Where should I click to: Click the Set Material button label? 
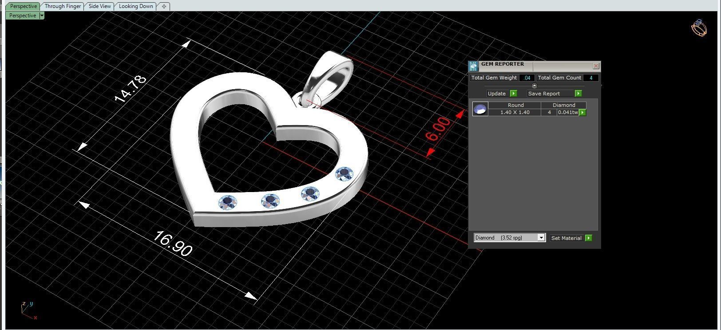point(566,238)
